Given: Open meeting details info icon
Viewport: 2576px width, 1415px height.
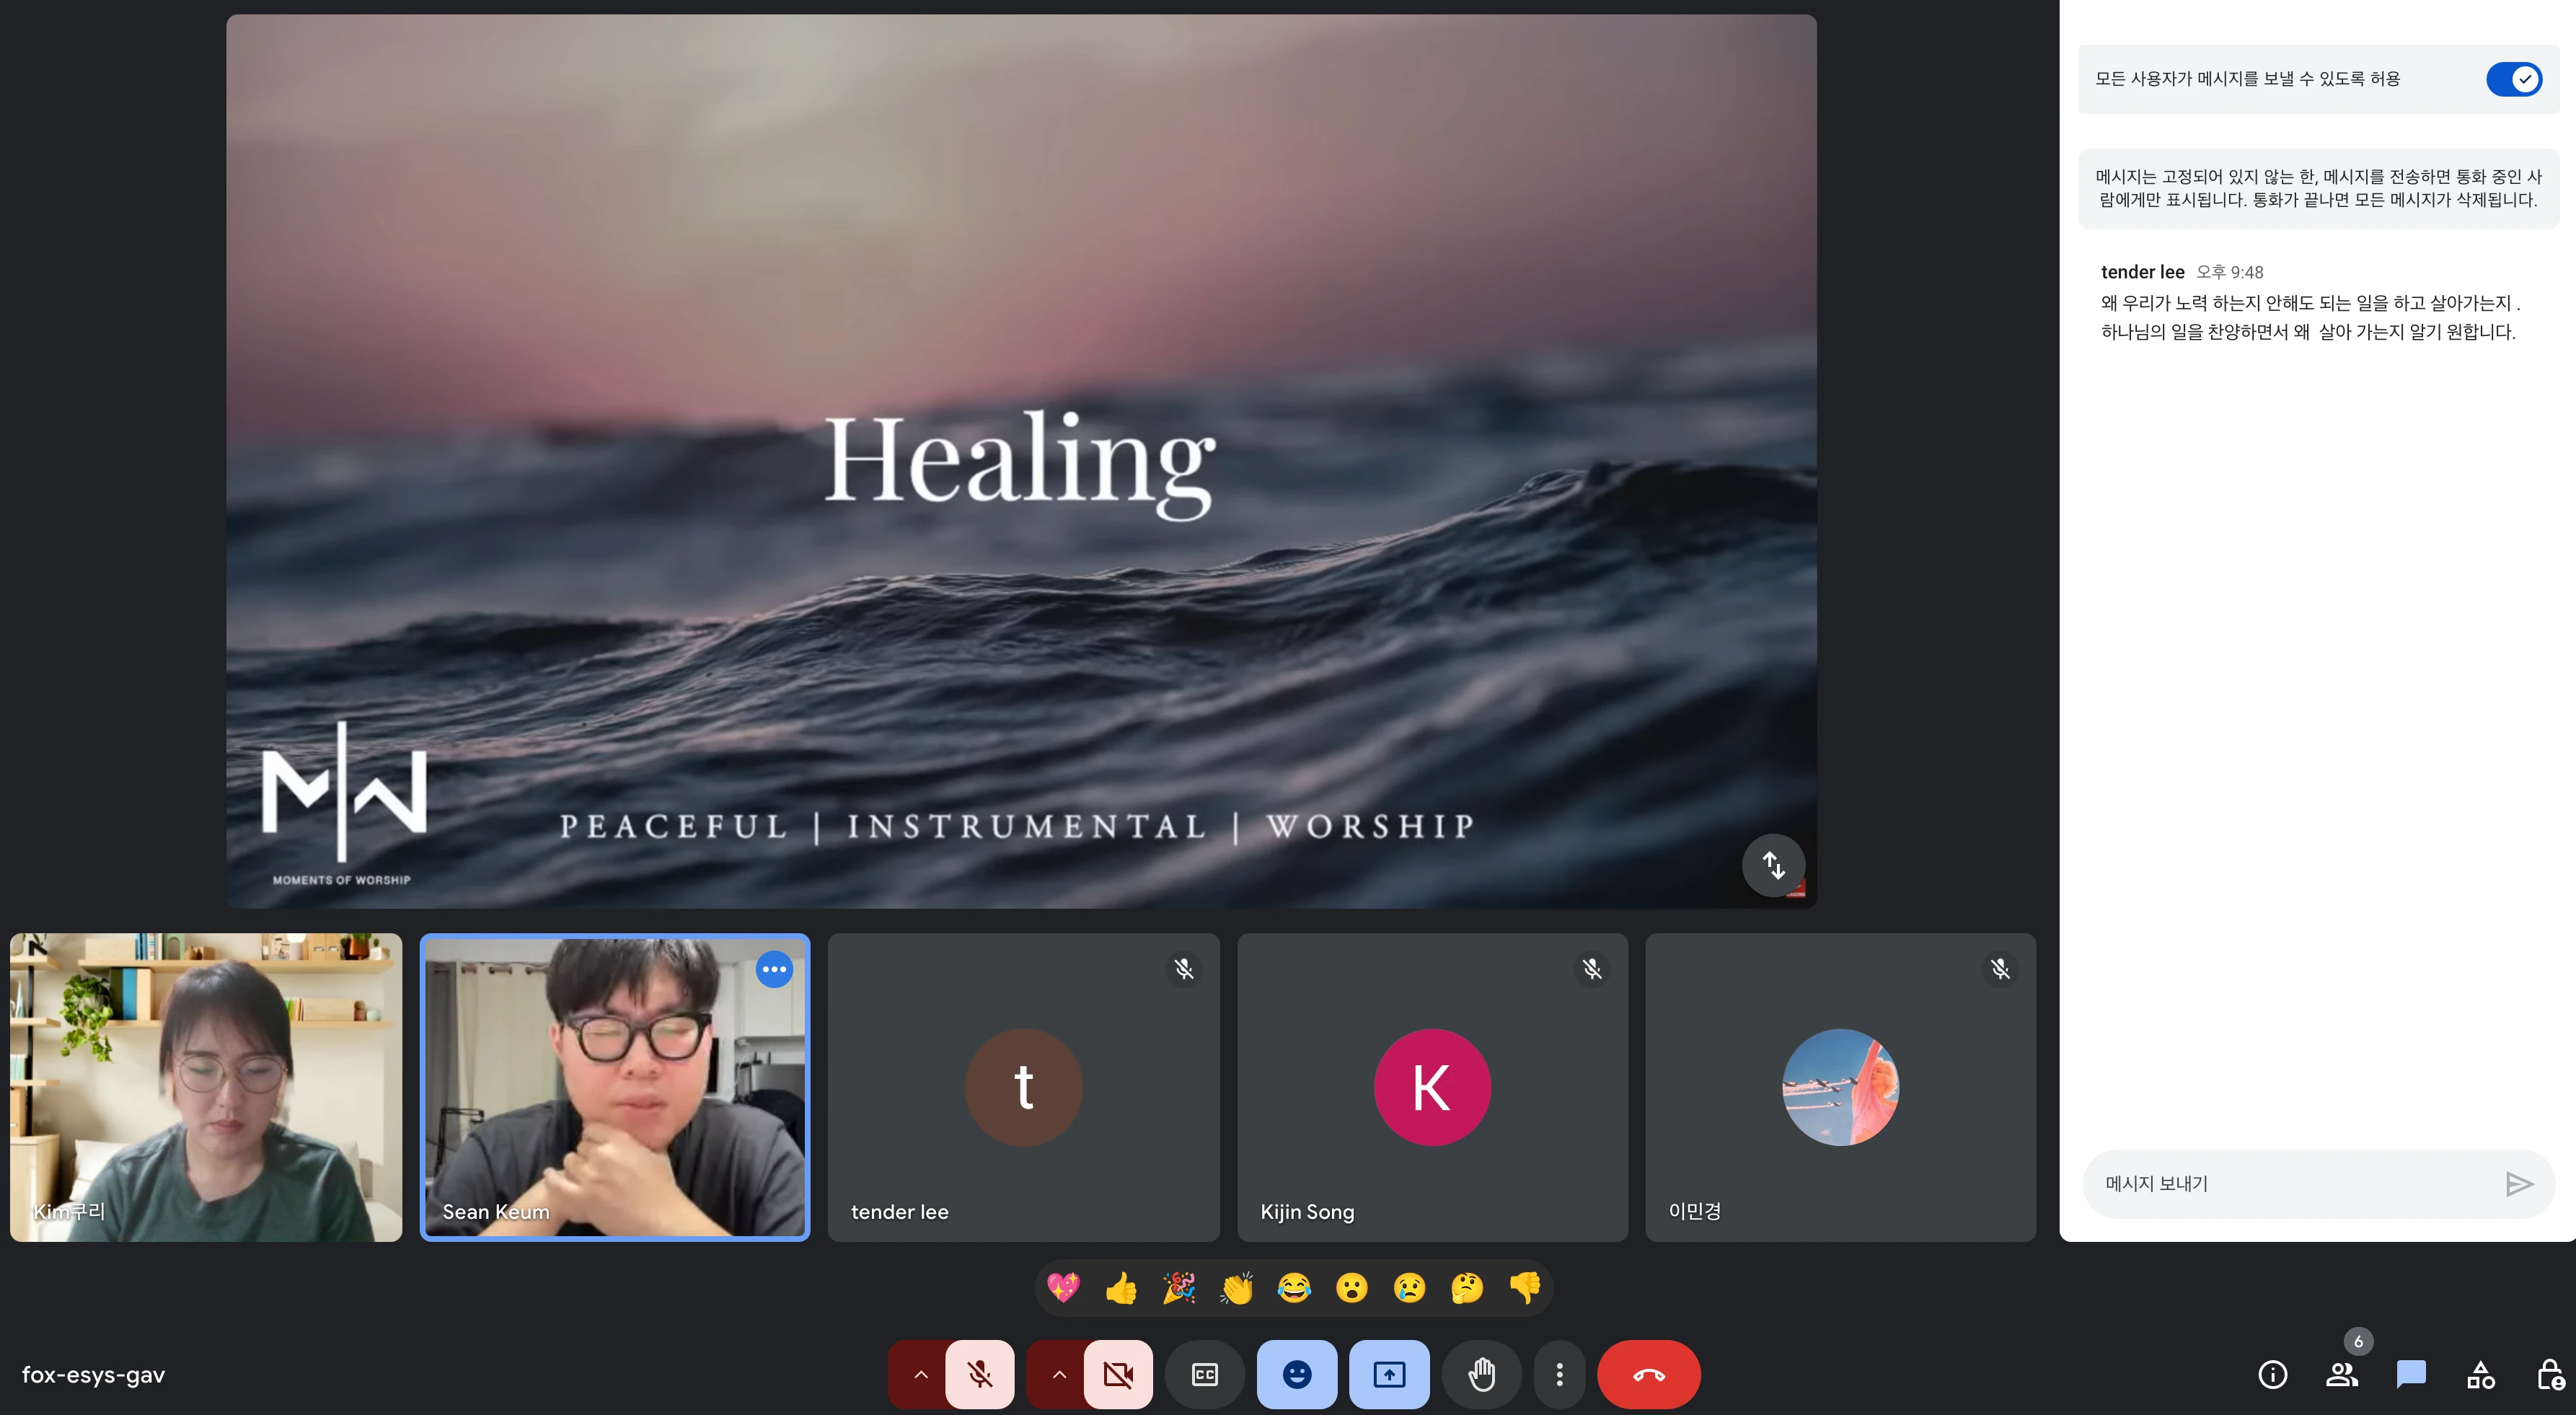Looking at the screenshot, I should click(2273, 1374).
